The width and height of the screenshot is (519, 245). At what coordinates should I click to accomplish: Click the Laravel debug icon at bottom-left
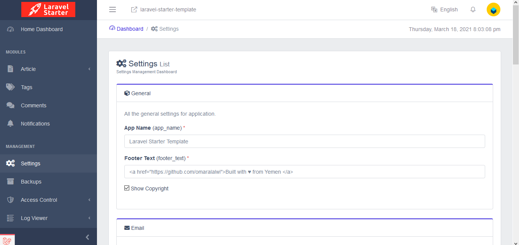point(7,240)
